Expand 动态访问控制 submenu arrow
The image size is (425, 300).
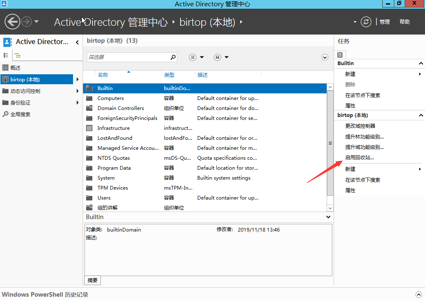point(78,91)
